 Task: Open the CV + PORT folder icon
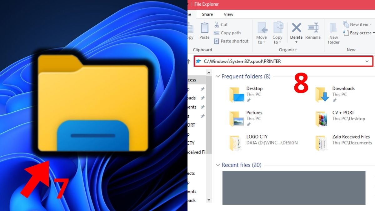pos(322,119)
